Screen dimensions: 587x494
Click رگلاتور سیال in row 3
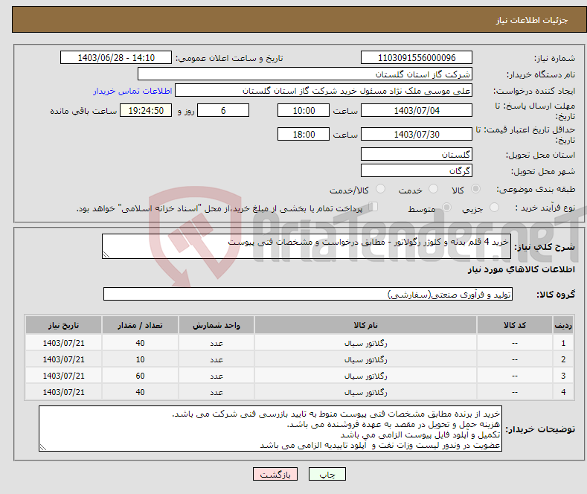366,376
